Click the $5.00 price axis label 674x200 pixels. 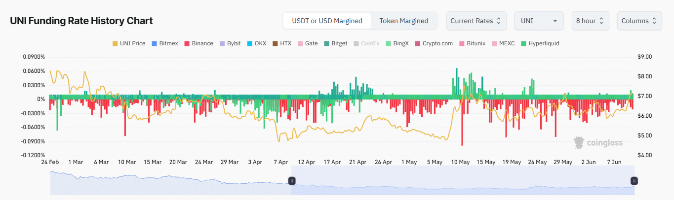645,136
